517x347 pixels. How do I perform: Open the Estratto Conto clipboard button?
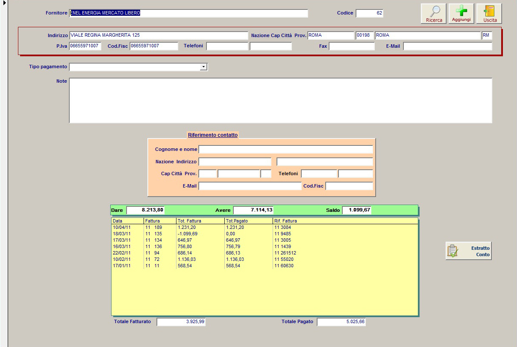[468, 251]
